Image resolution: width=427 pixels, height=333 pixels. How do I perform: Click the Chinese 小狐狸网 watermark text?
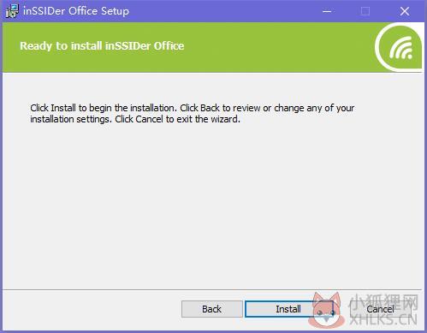point(383,302)
